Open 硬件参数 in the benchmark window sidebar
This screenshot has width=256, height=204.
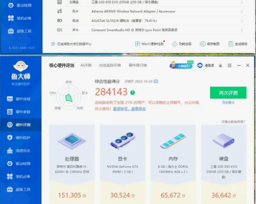[x=18, y=112]
